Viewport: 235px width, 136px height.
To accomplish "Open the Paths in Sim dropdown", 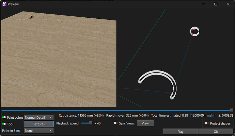I will pyautogui.click(x=39, y=131).
